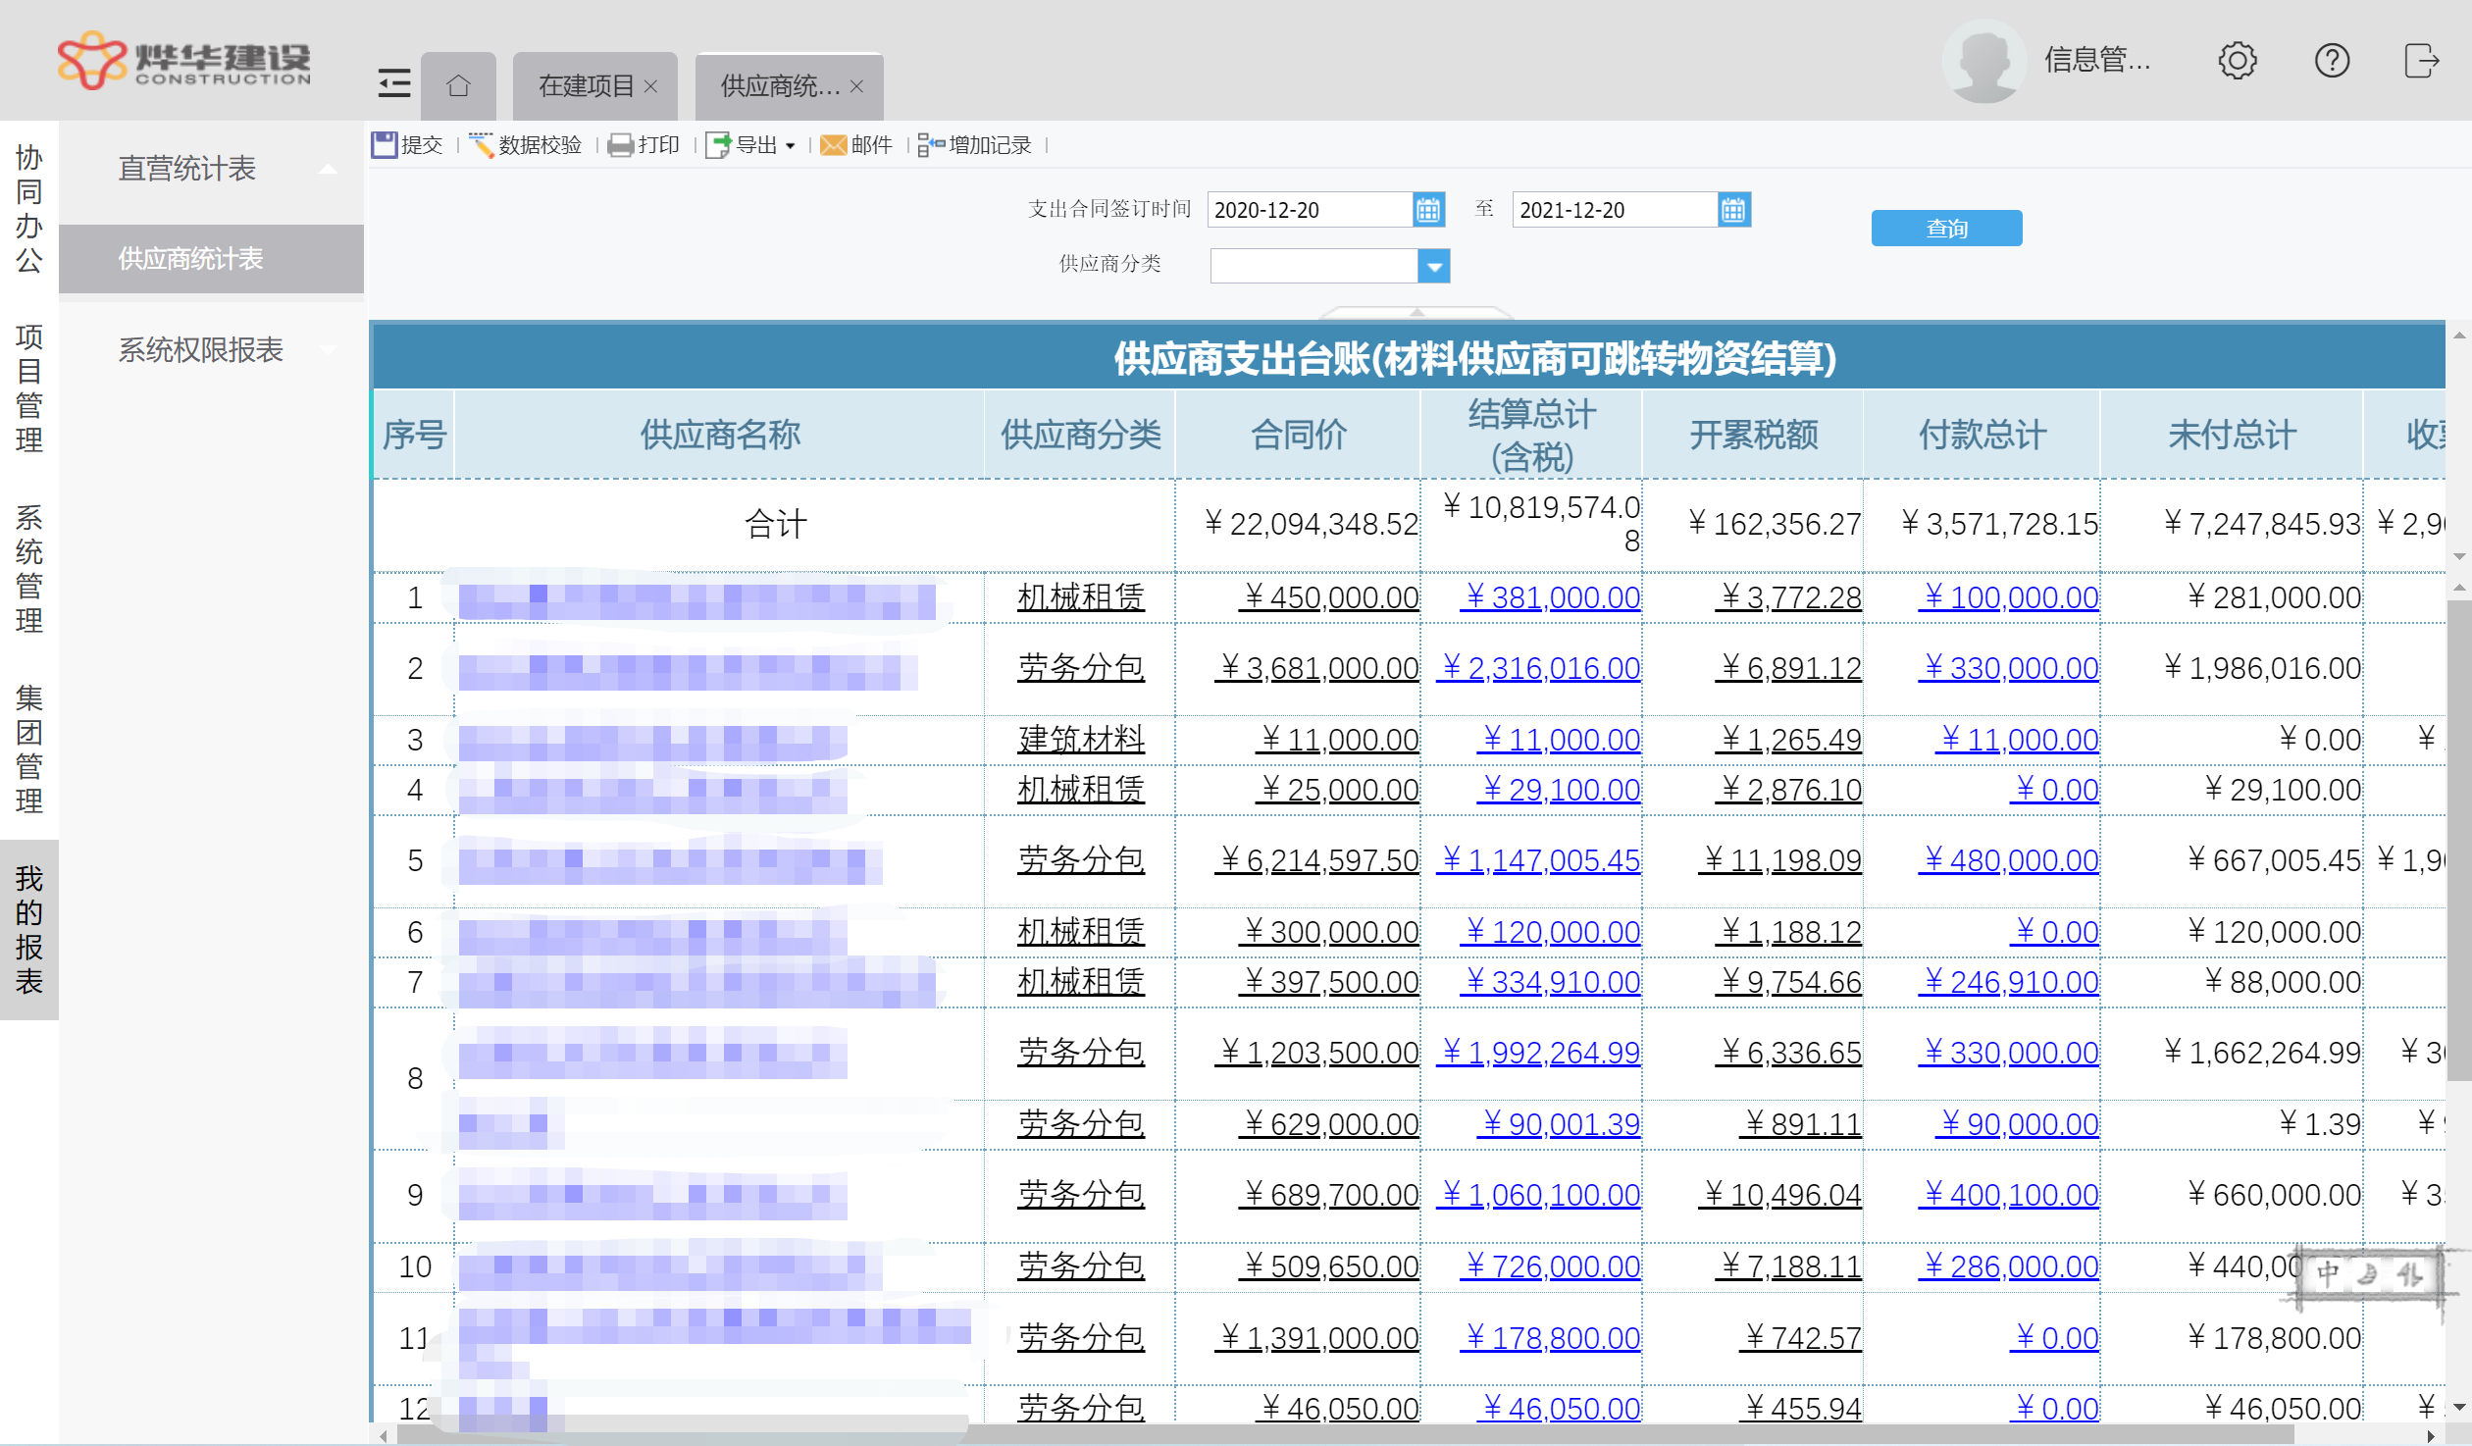
Task: Click the 烨华建设 company logo
Action: pos(184,60)
